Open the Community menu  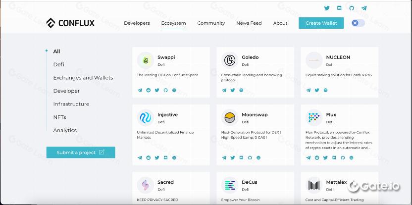tap(211, 23)
